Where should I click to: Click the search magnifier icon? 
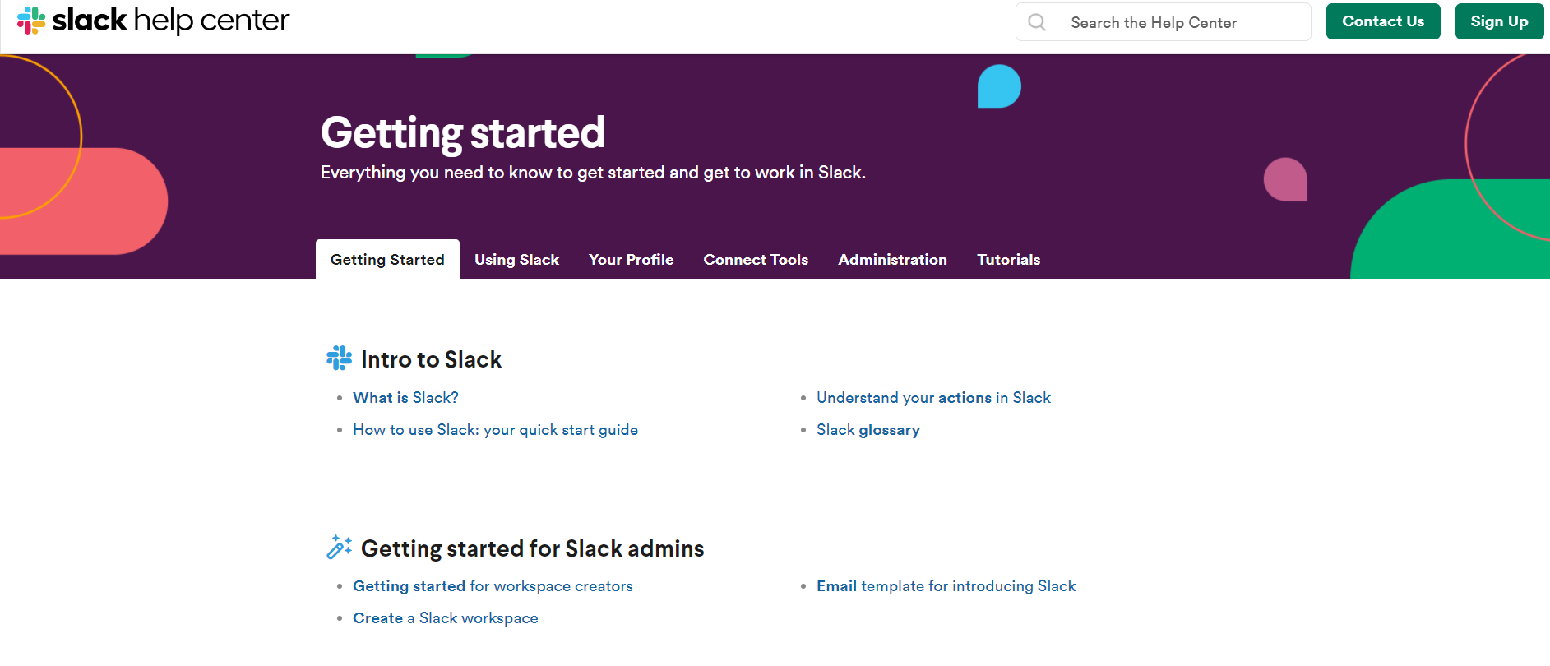click(1037, 22)
